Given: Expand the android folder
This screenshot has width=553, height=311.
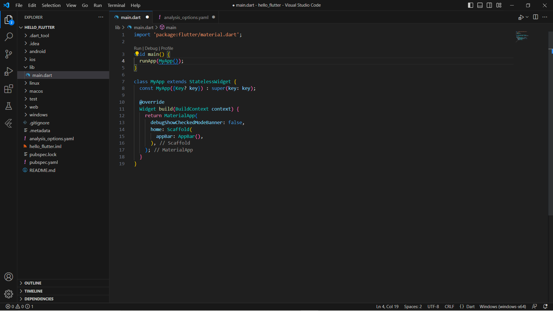Looking at the screenshot, I should point(63,51).
